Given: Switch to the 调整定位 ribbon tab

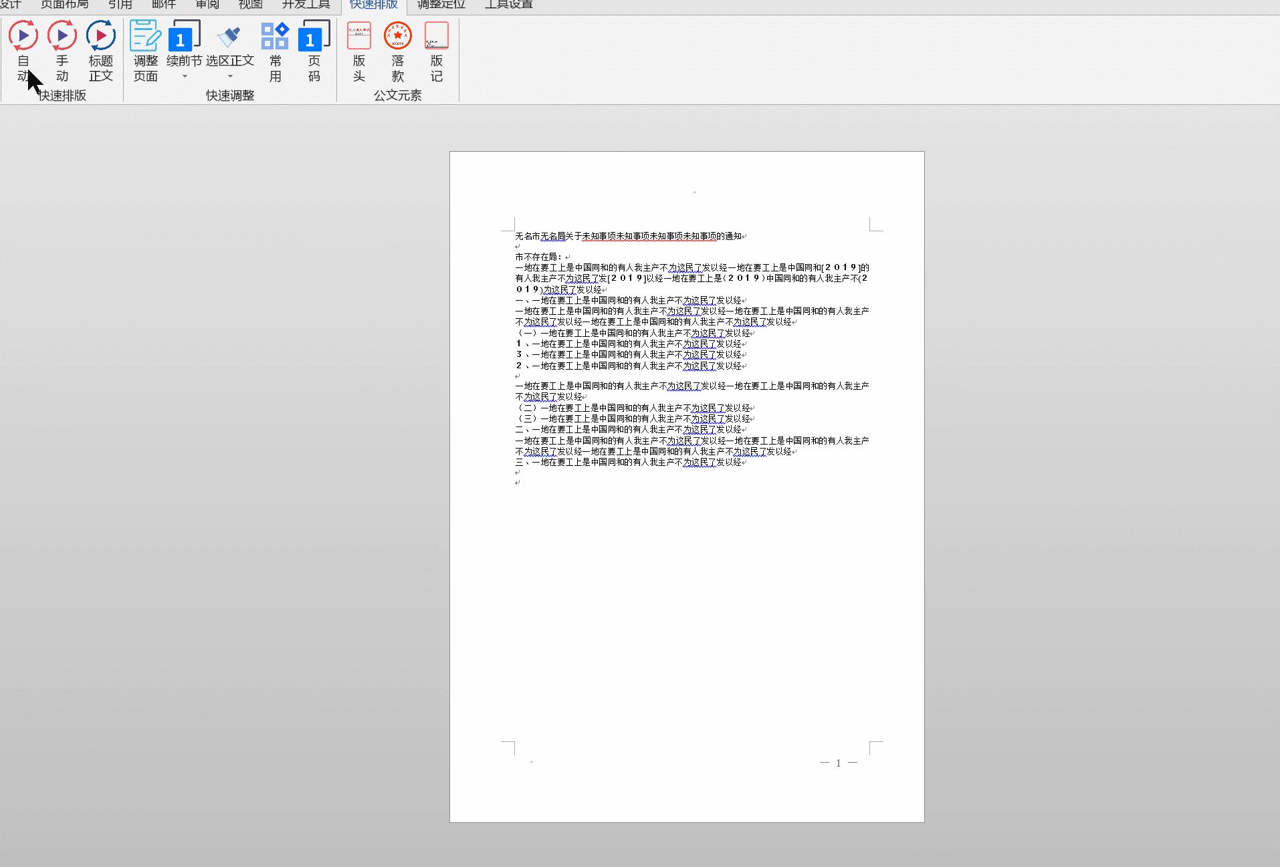Looking at the screenshot, I should (441, 5).
